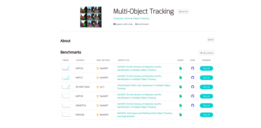Select the MOTS20 dataset name

(x=80, y=115)
